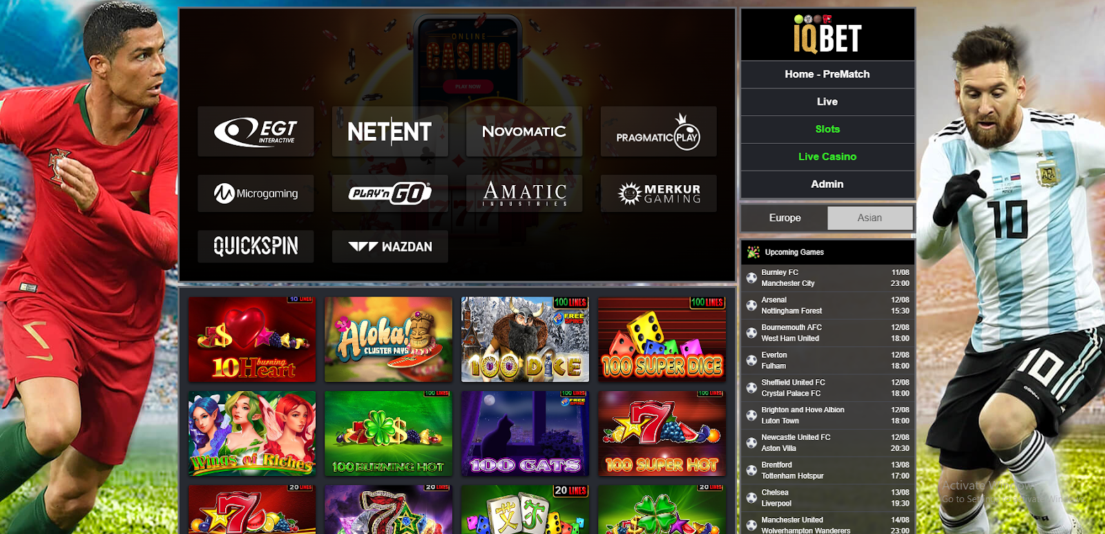Select the Microgaming provider logo
This screenshot has height=534, width=1105.
(x=256, y=193)
